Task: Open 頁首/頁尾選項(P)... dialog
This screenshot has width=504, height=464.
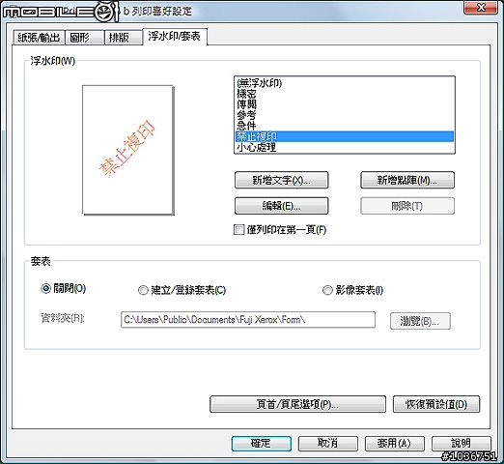Action: coord(297,404)
